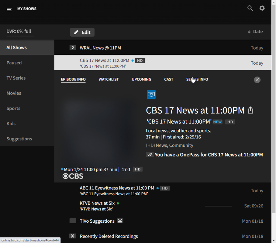Select All Shows category

click(x=27, y=47)
